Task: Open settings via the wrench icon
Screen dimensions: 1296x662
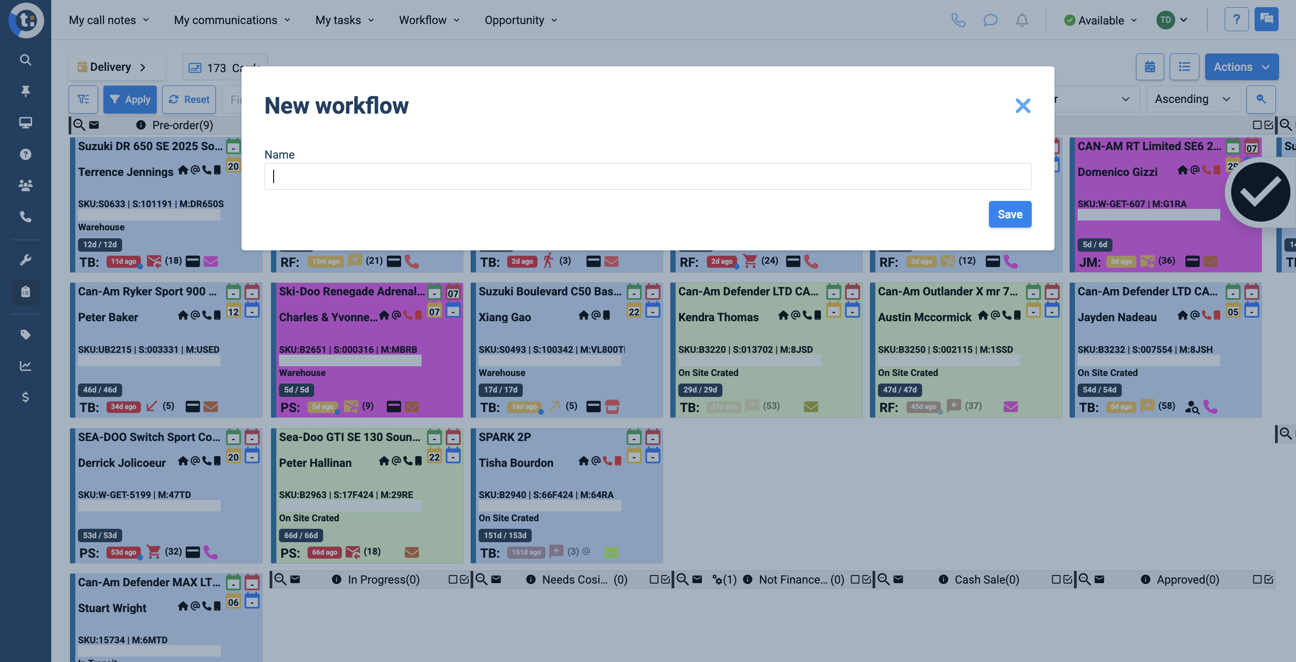Action: [x=25, y=259]
